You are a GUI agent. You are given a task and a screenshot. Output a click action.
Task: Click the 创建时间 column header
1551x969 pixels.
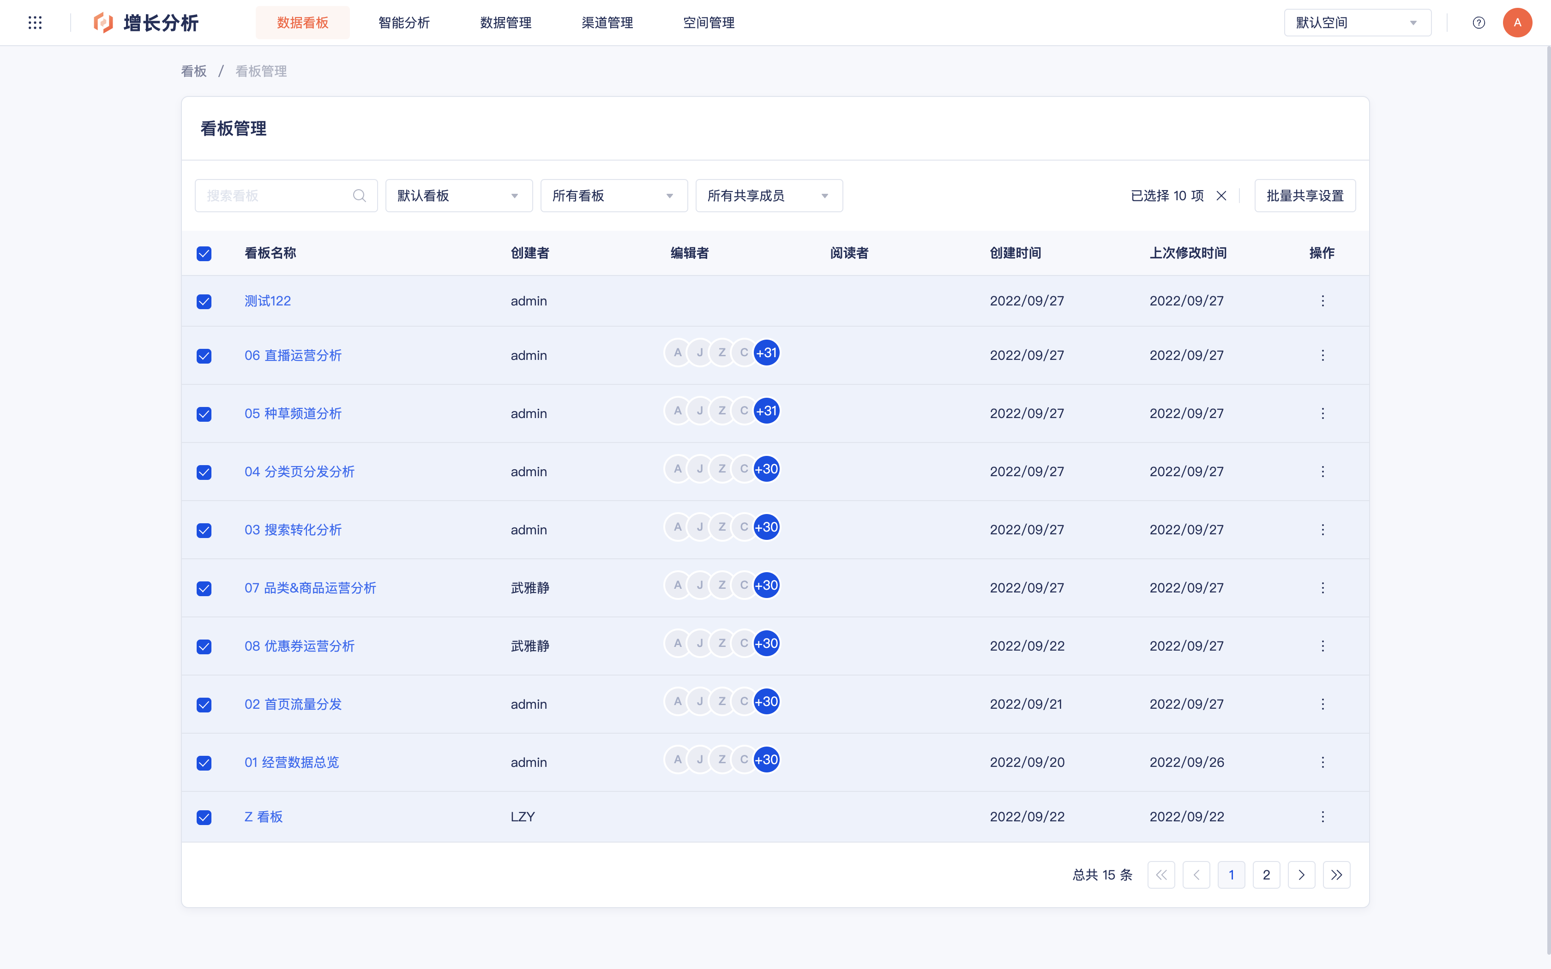pos(1015,253)
